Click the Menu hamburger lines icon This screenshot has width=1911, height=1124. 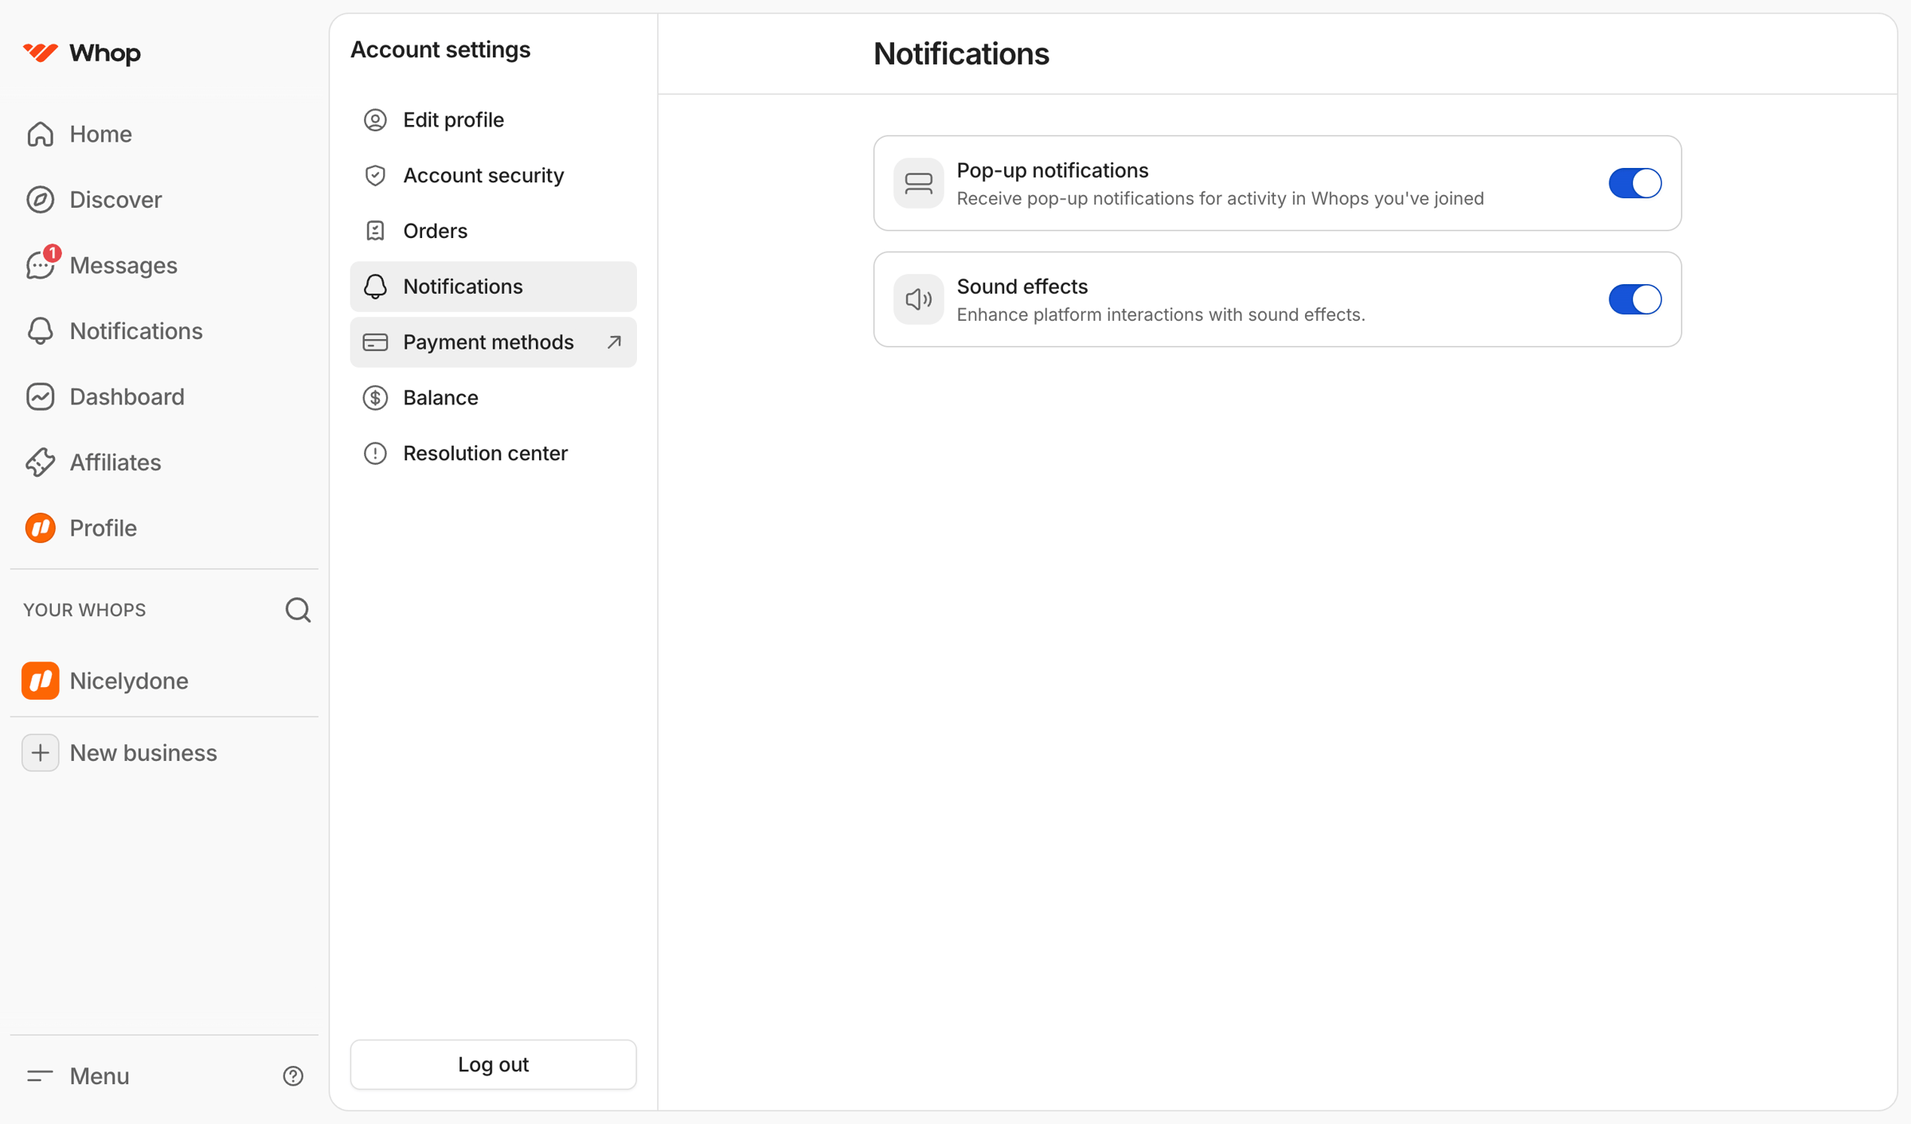40,1076
